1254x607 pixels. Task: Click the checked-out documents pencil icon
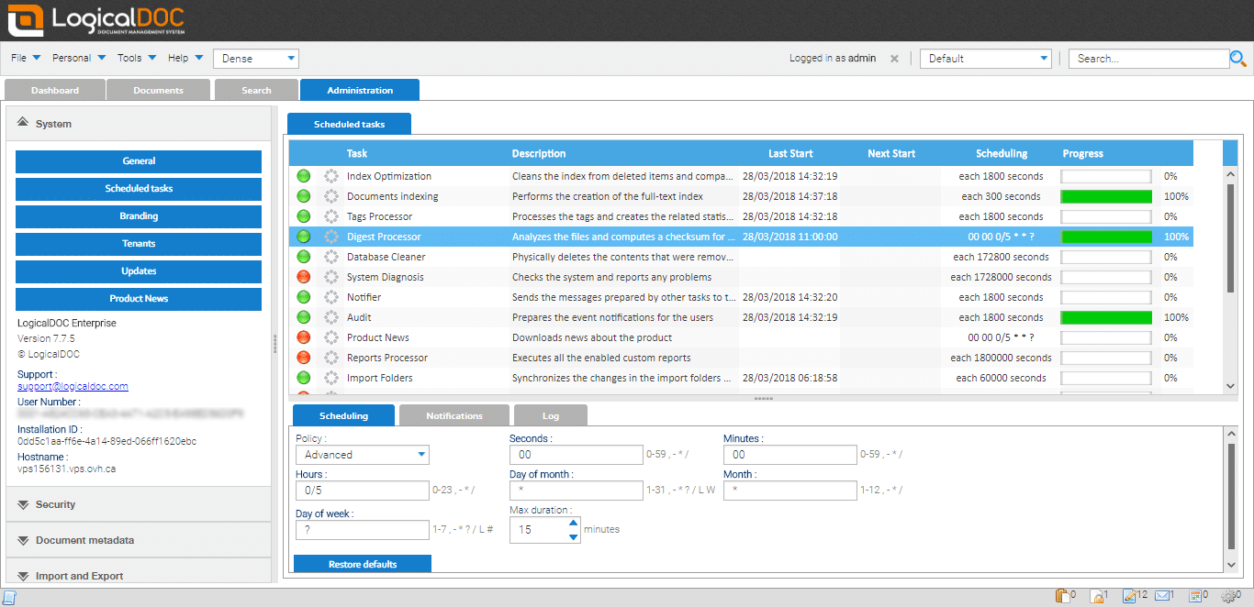pyautogui.click(x=1129, y=596)
